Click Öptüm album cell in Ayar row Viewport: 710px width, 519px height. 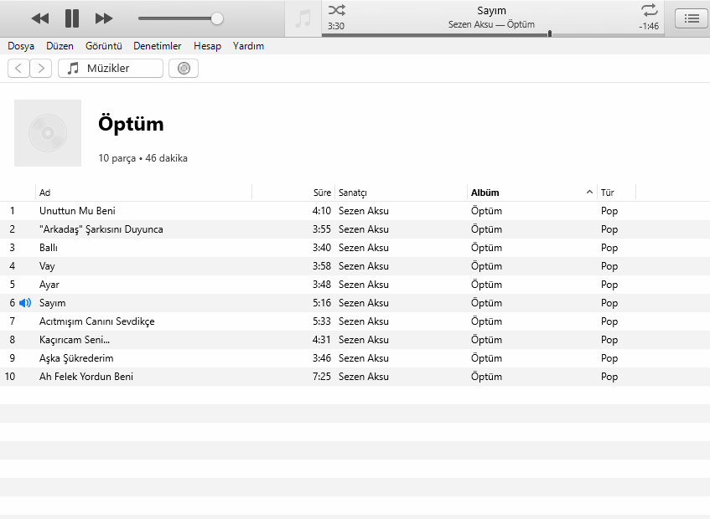click(x=486, y=285)
